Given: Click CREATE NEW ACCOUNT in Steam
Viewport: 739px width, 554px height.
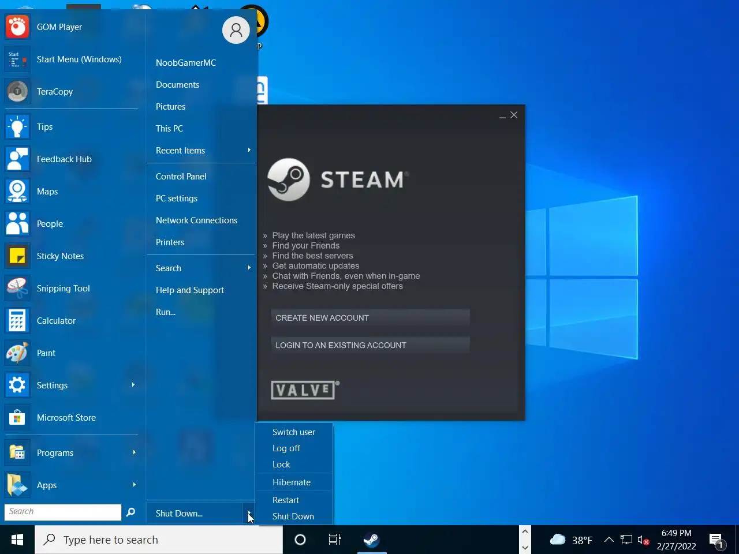Looking at the screenshot, I should pyautogui.click(x=370, y=317).
